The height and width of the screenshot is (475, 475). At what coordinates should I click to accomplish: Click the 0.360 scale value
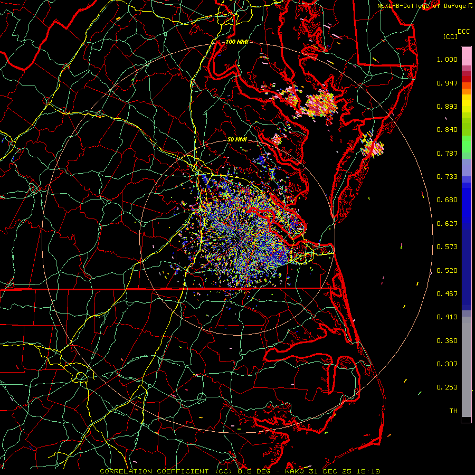447,341
